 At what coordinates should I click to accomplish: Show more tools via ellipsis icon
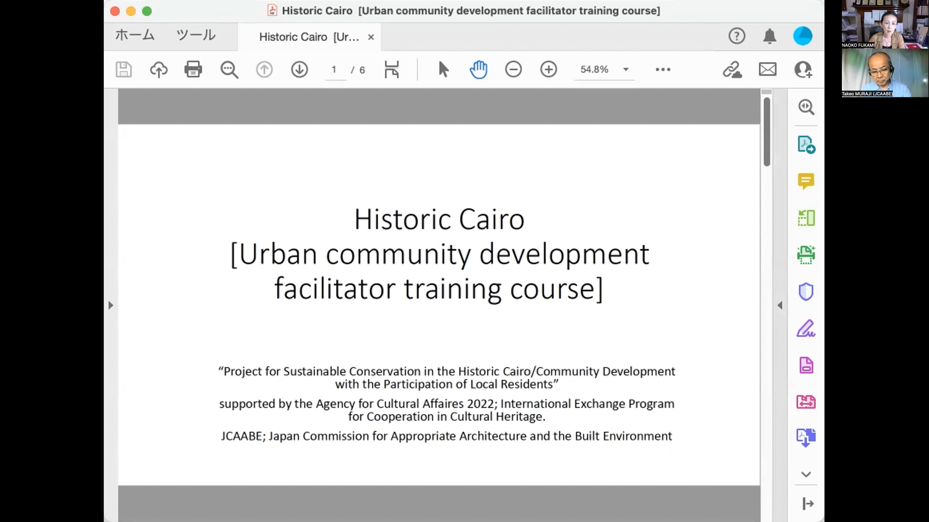[x=663, y=70]
